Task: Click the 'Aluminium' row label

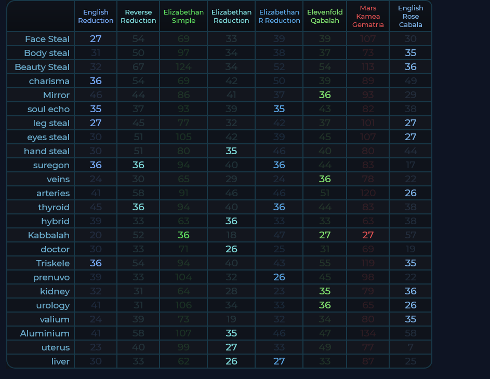Action: point(45,333)
